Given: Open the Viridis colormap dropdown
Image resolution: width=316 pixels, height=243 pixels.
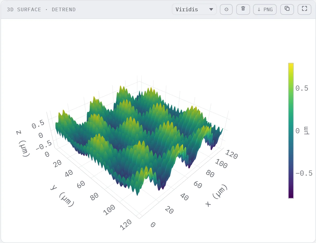Looking at the screenshot, I should [194, 9].
